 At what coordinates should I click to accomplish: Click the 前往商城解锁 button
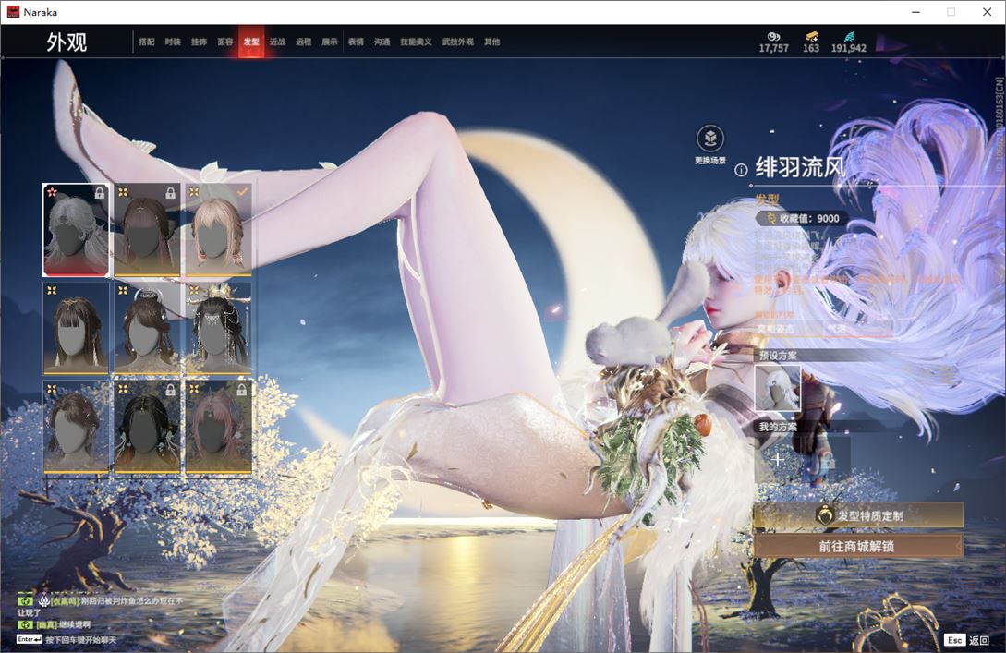[x=858, y=547]
